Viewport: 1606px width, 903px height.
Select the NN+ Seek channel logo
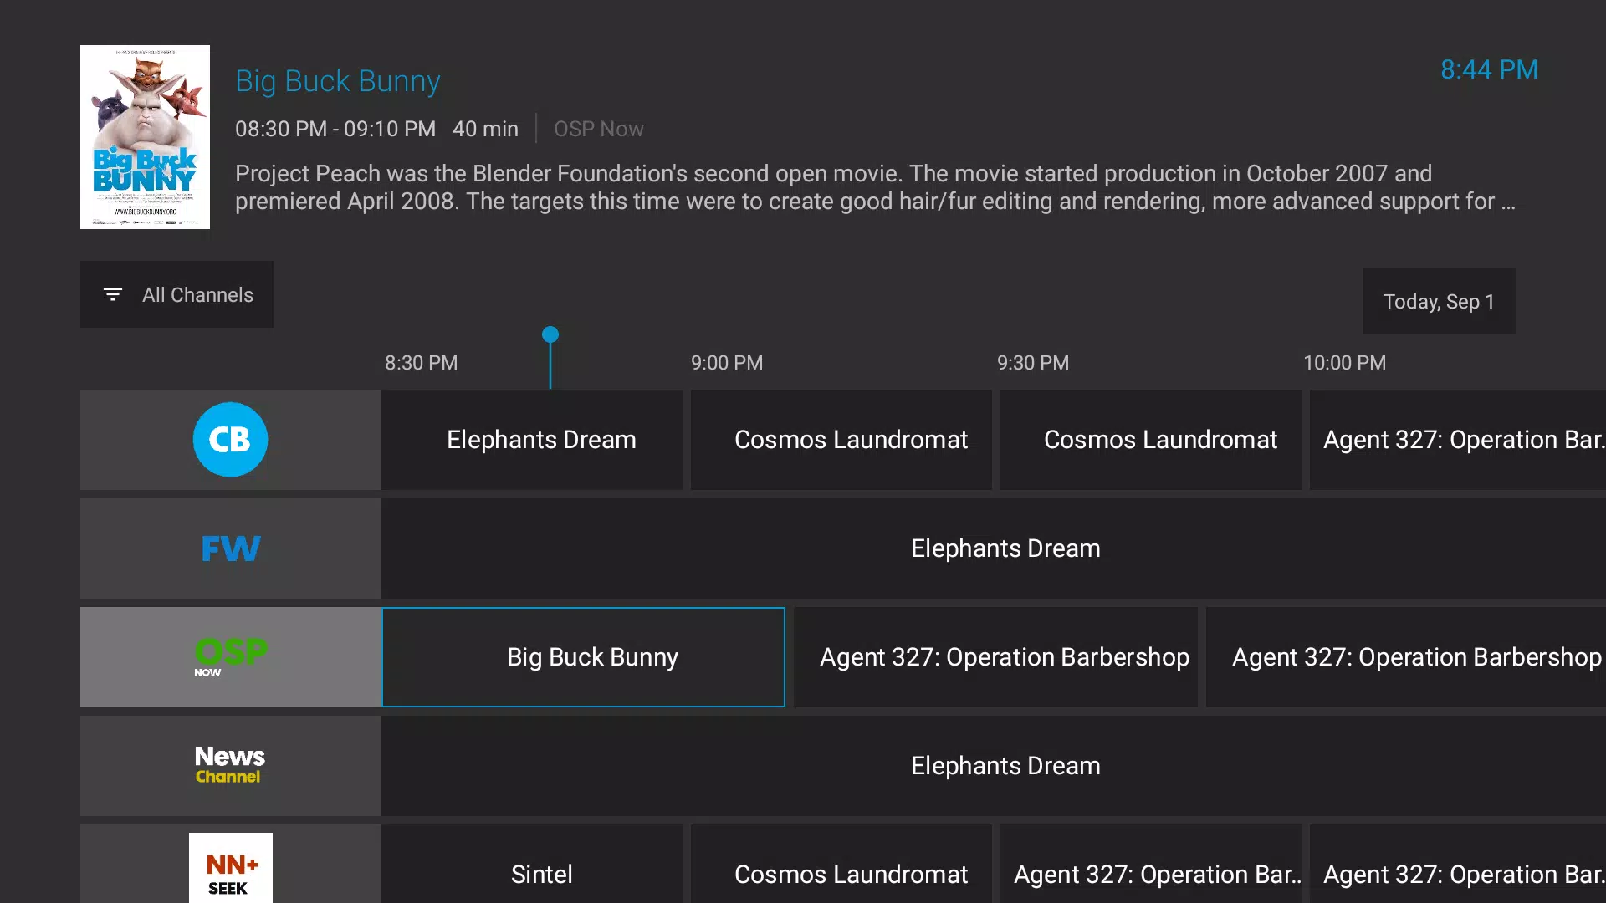230,867
